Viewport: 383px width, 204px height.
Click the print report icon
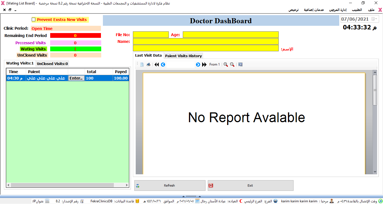(148, 64)
